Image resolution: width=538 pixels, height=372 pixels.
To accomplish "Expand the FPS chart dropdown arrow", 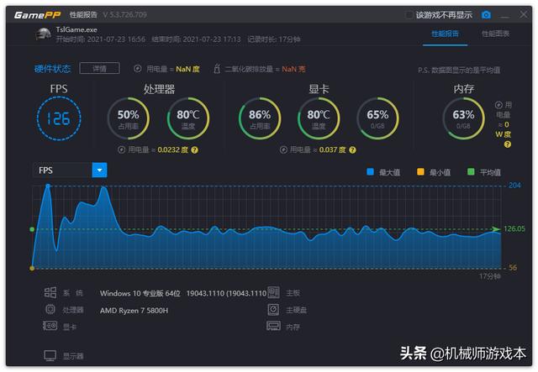I will point(99,170).
